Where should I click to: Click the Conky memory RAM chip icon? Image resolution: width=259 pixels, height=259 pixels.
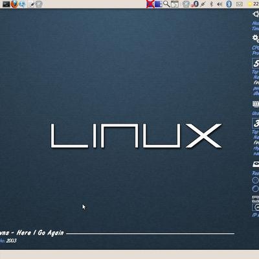click(x=256, y=104)
